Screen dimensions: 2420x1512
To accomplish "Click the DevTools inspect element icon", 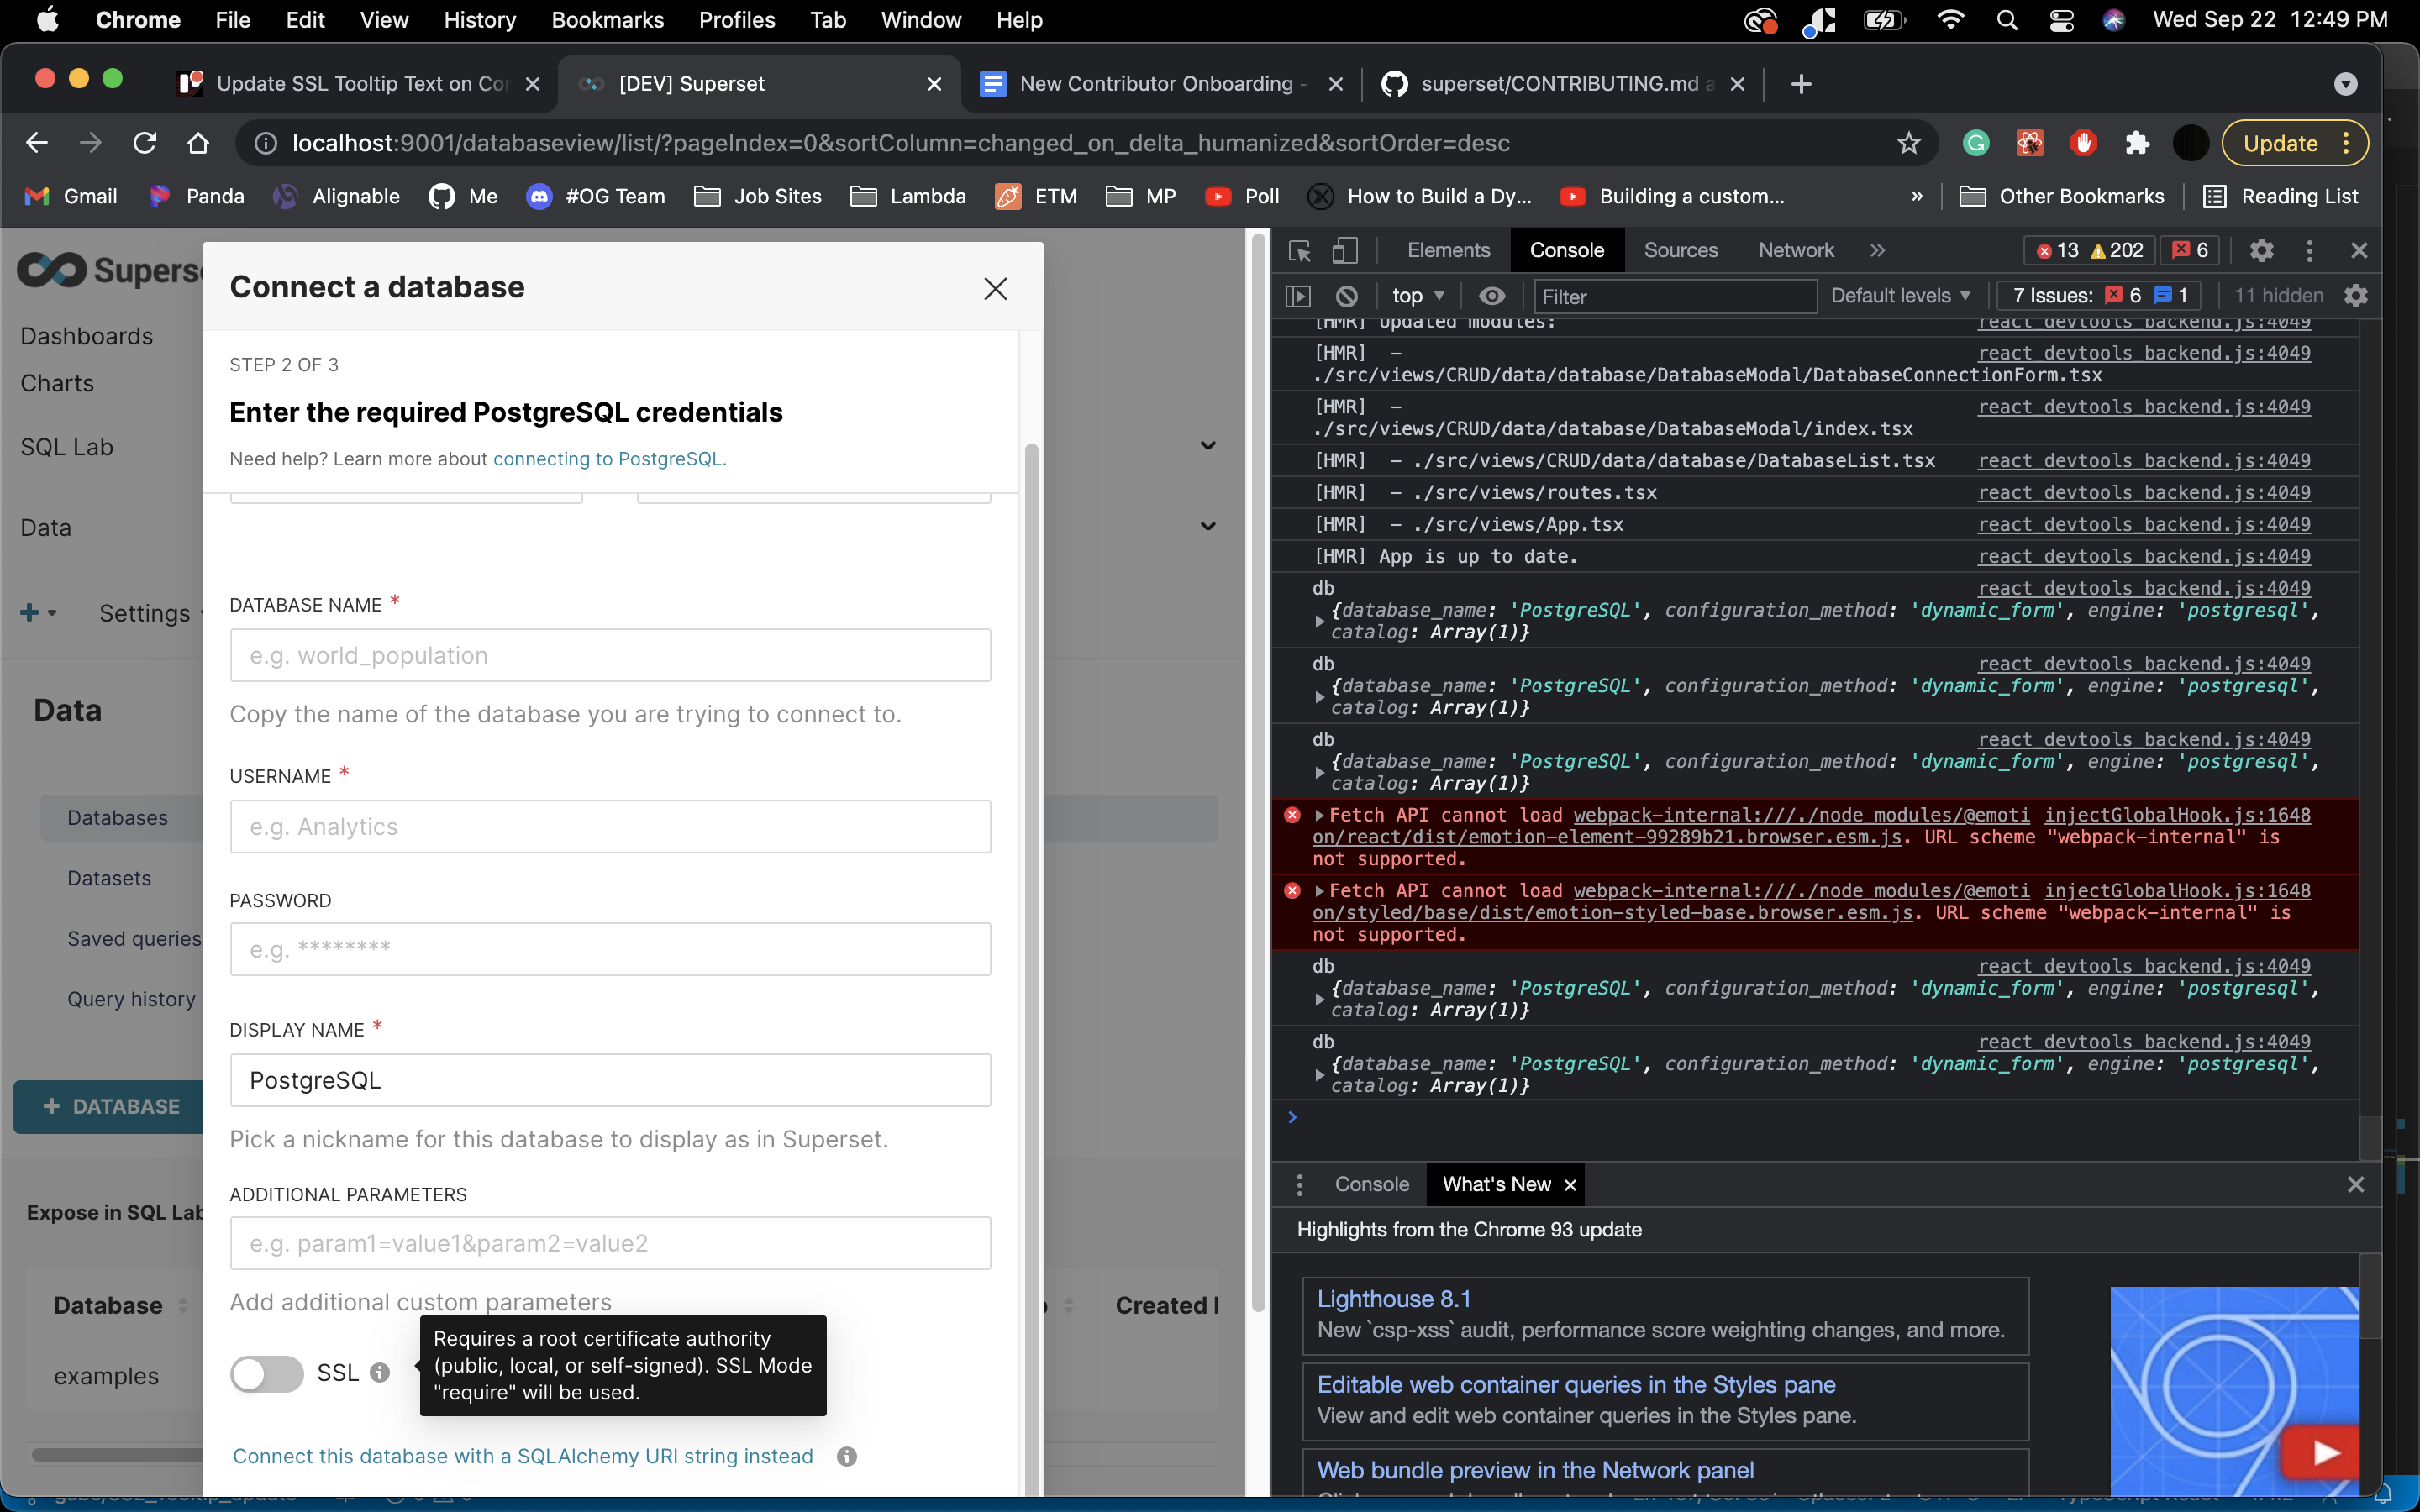I will (x=1299, y=251).
